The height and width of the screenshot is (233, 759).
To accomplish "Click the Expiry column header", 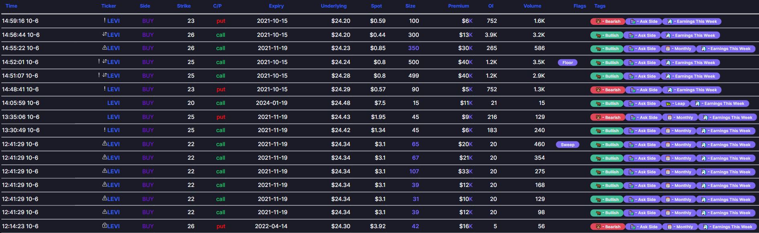I will coord(276,6).
